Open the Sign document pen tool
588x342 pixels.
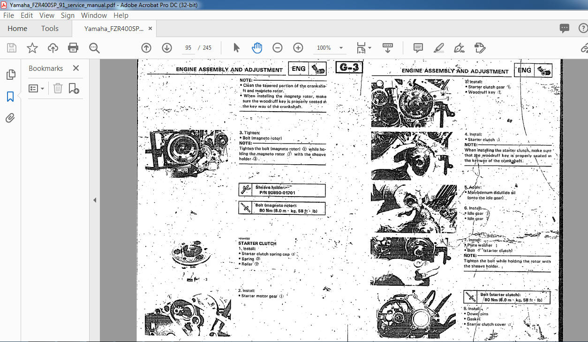[459, 48]
